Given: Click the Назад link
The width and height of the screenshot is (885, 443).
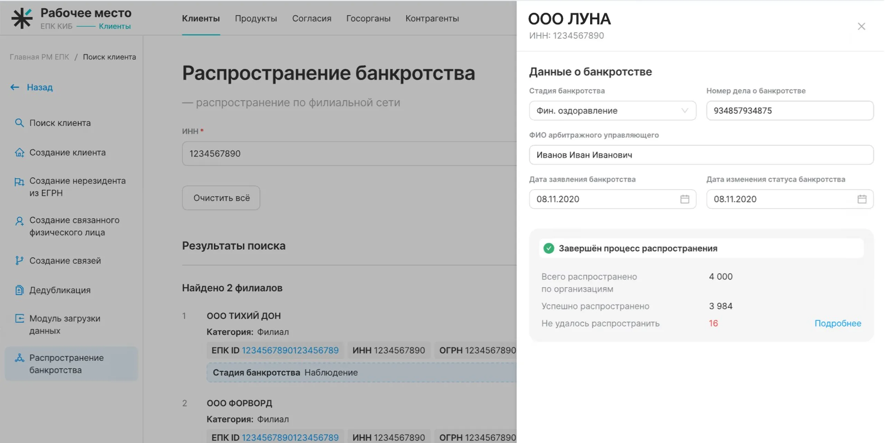Looking at the screenshot, I should [40, 87].
